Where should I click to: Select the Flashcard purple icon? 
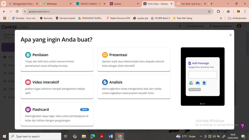click(28, 110)
